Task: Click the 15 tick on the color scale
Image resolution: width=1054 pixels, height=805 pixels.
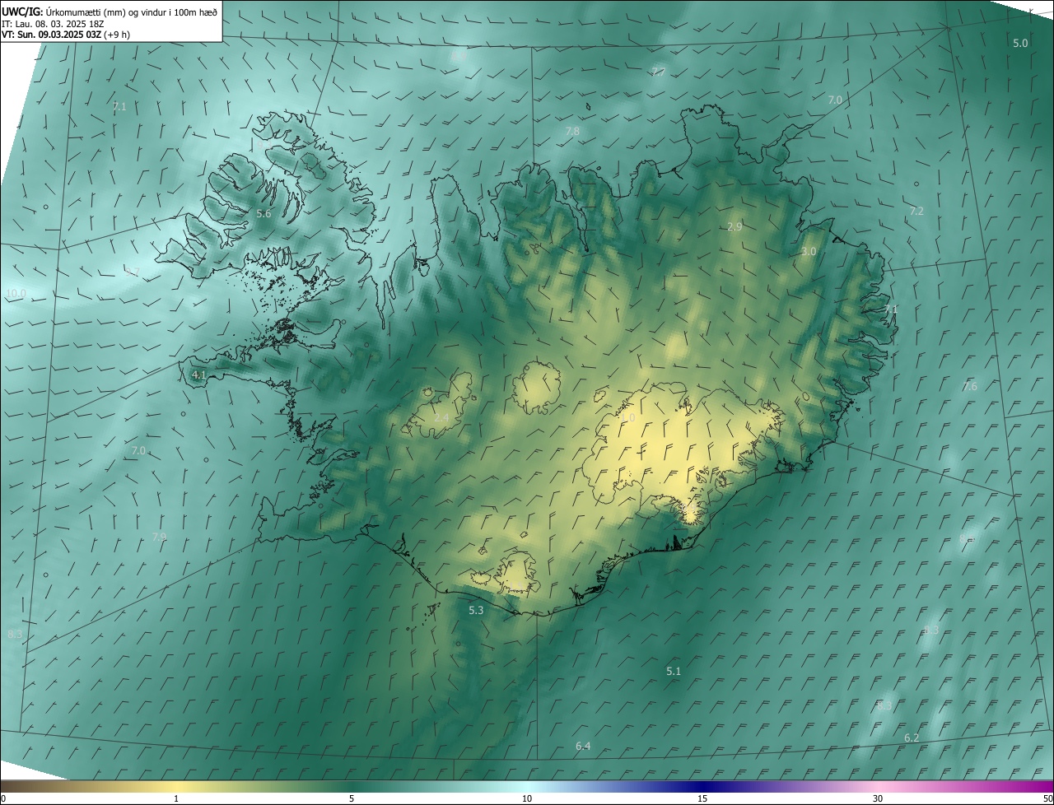Action: (x=702, y=799)
